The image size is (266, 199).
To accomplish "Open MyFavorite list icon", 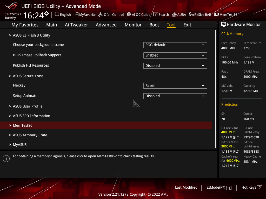I will point(76,15).
